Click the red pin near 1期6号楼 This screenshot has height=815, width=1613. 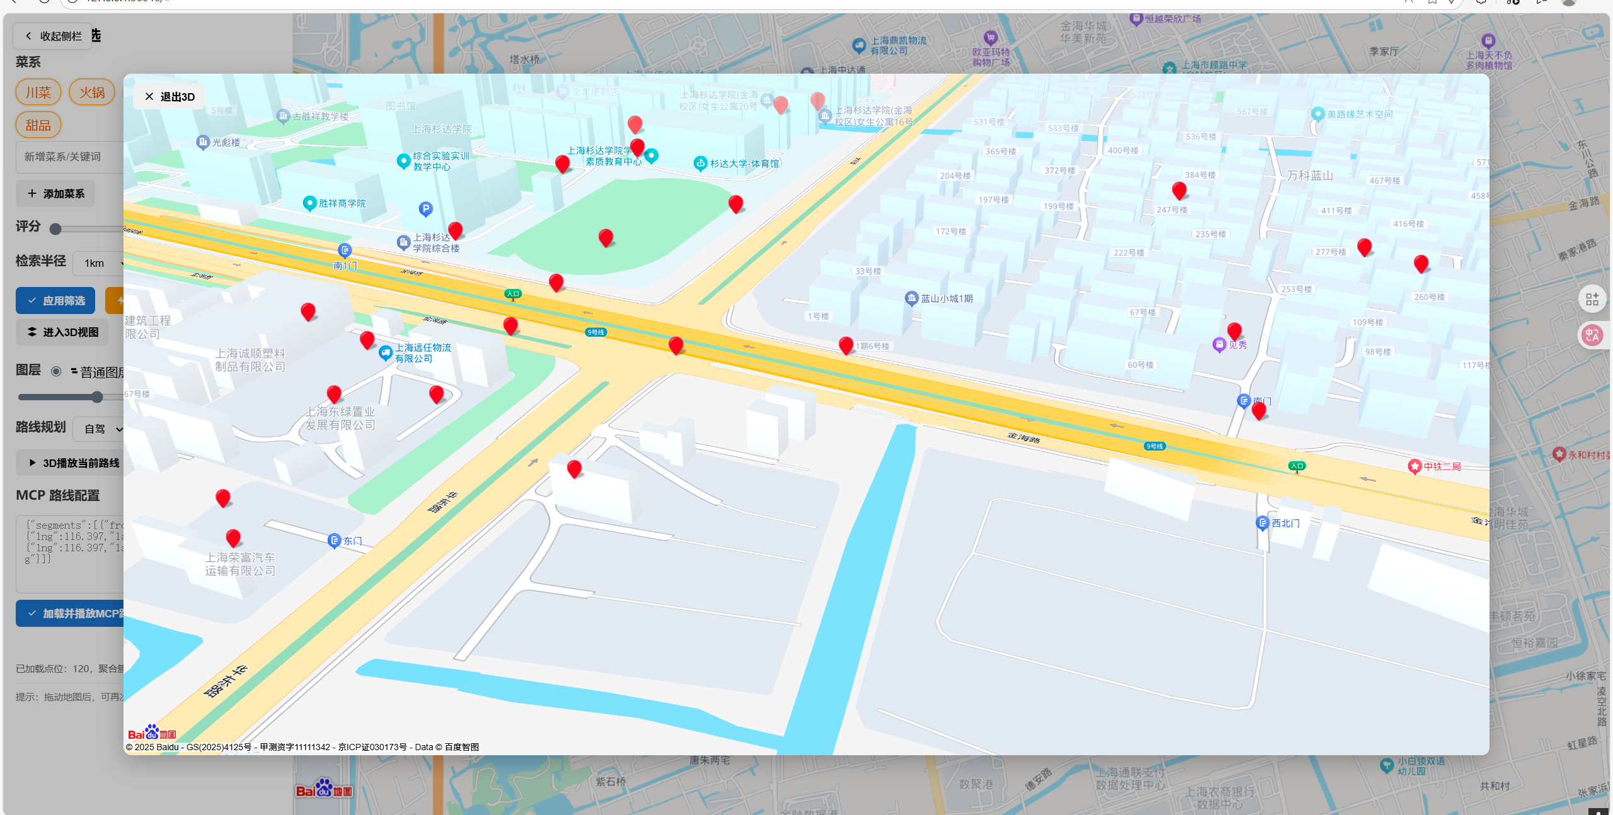pos(846,345)
